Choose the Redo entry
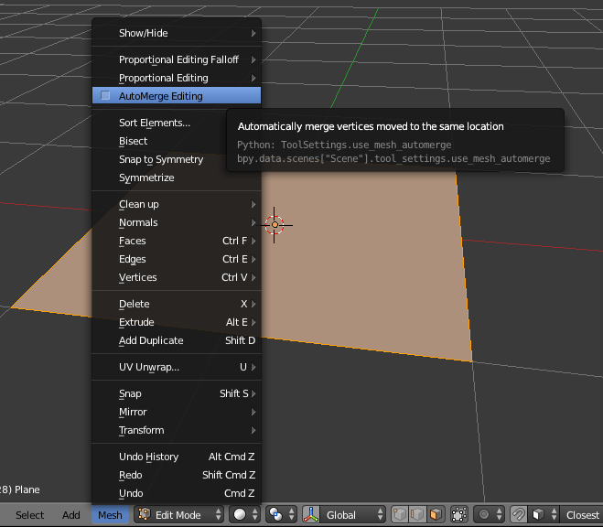The image size is (603, 527). [177, 475]
